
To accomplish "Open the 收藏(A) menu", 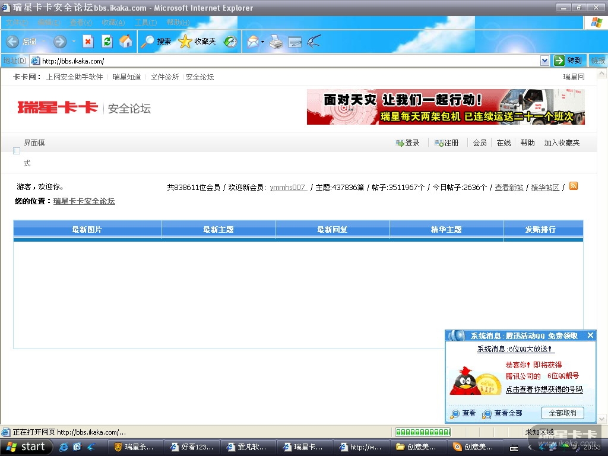I will [113, 23].
